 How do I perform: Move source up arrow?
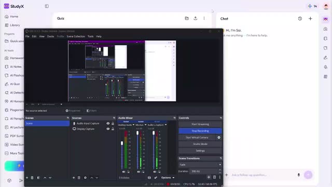(x=92, y=178)
